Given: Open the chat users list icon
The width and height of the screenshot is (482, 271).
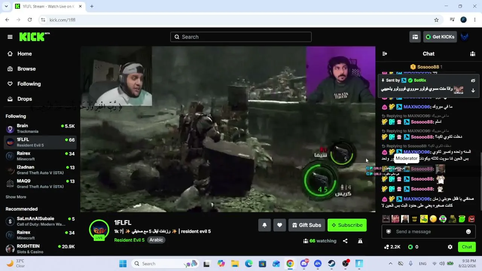Looking at the screenshot, I should [x=473, y=54].
